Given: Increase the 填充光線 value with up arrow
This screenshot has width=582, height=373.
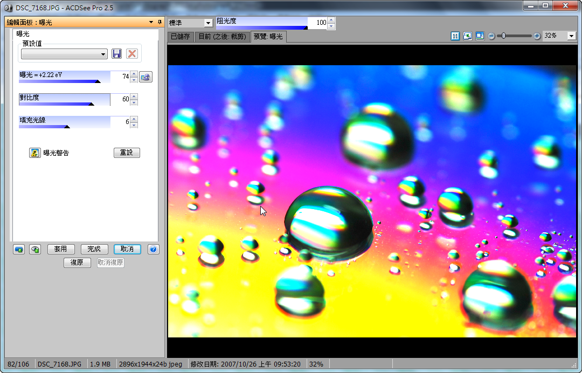Looking at the screenshot, I should 134,119.
